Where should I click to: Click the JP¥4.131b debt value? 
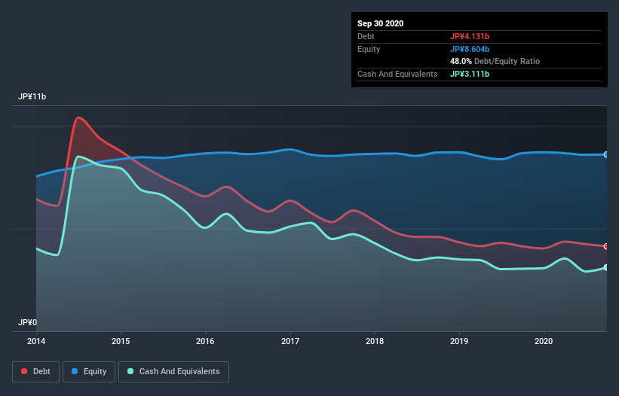tap(470, 36)
